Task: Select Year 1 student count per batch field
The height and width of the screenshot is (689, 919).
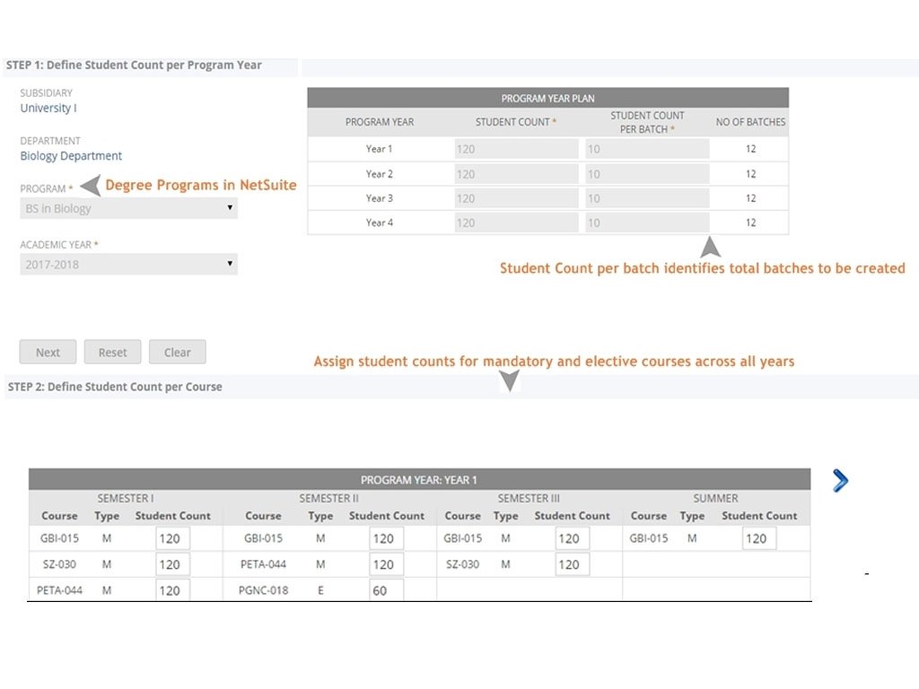Action: pos(647,149)
